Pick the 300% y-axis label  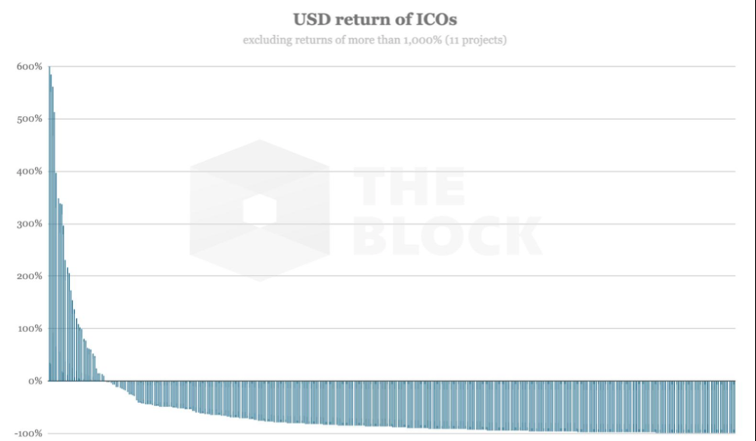(x=29, y=224)
